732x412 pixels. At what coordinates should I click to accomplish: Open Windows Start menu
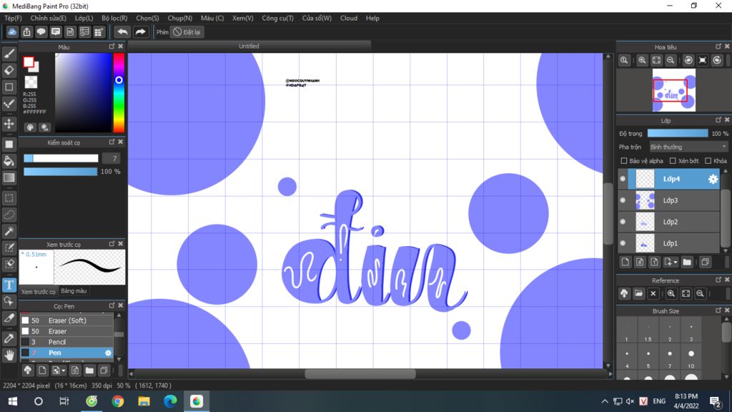tap(13, 401)
